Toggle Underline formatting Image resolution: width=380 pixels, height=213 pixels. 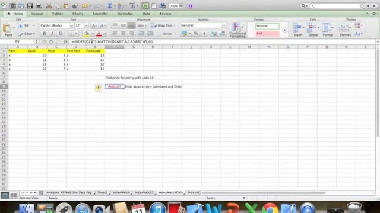(61, 34)
